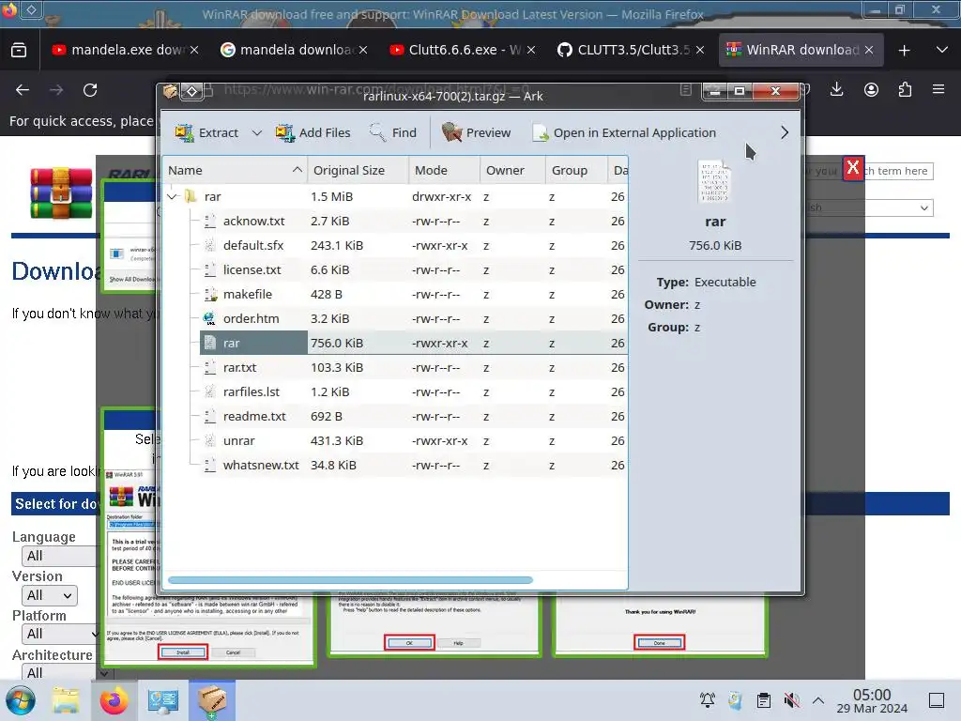Viewport: 961px width, 721px height.
Task: Select the readme.txt file icon
Action: (x=209, y=417)
